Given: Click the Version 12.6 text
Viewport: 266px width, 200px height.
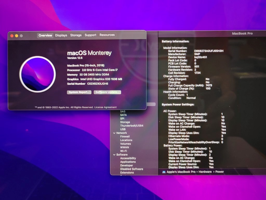Looking at the screenshot, I should pos(75,58).
